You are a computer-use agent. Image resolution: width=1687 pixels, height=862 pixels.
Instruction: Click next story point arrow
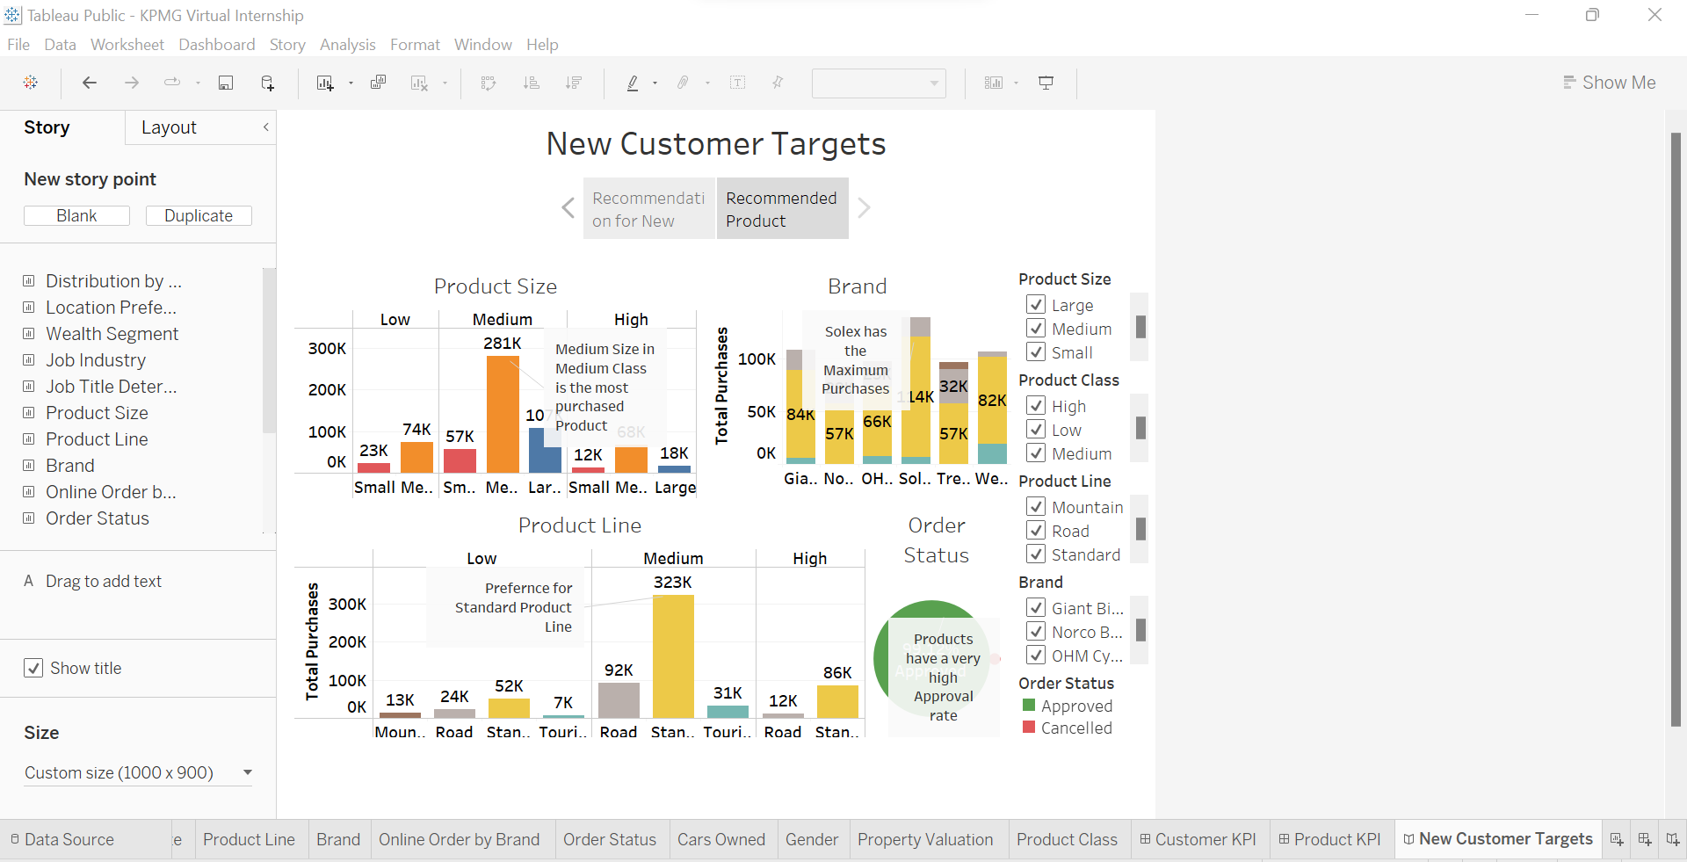864,208
